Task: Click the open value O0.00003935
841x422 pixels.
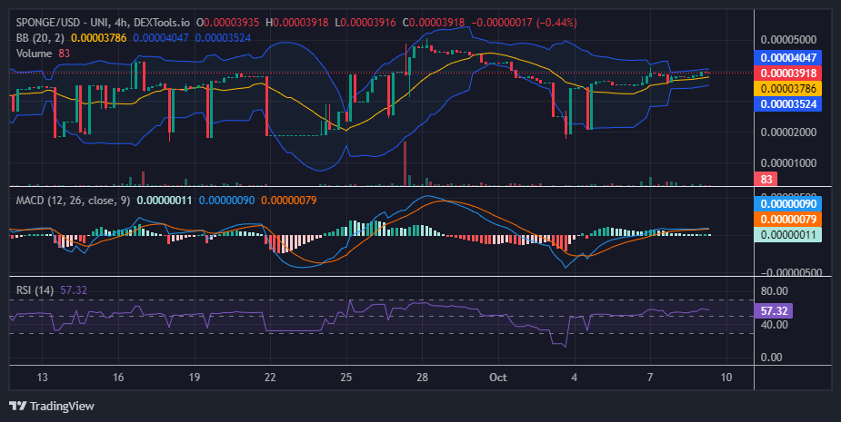Action: (x=227, y=23)
